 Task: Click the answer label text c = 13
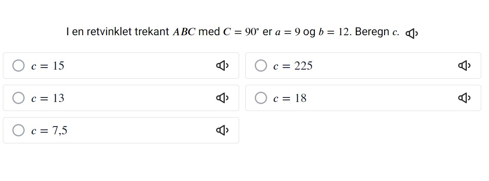tap(48, 98)
